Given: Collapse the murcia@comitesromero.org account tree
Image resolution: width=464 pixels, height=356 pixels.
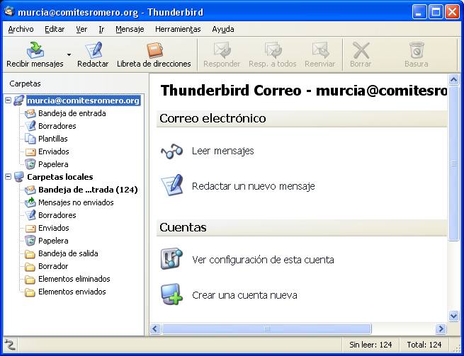Looking at the screenshot, I should point(9,101).
